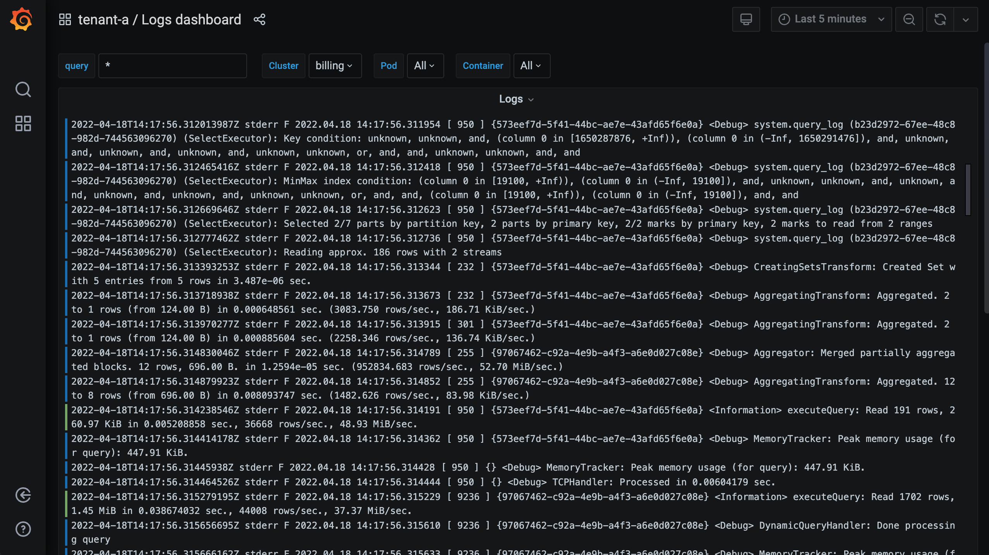Click the Cluster variable label
The image size is (989, 555).
coord(283,66)
